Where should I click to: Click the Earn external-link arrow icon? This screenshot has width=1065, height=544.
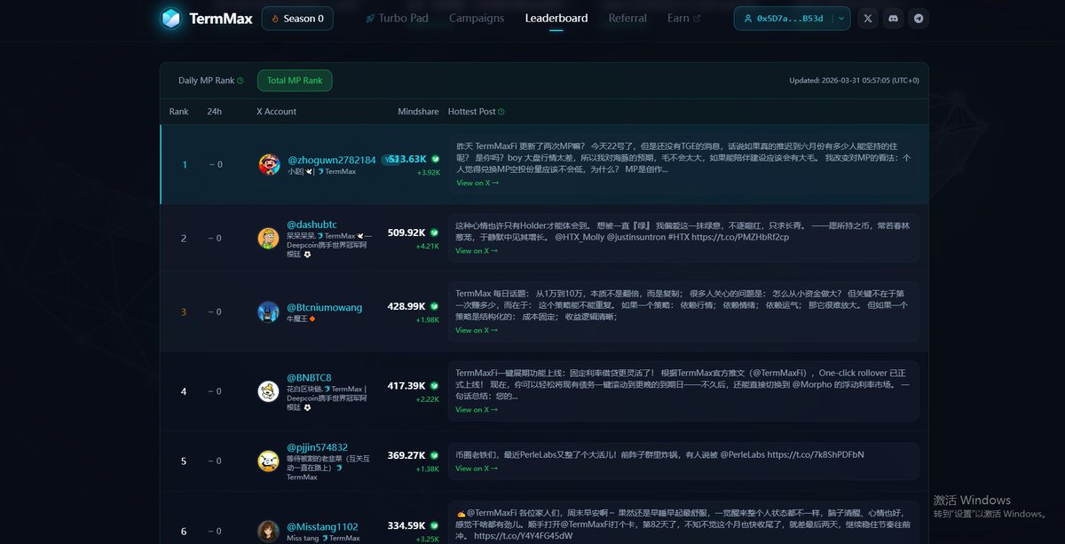point(697,18)
